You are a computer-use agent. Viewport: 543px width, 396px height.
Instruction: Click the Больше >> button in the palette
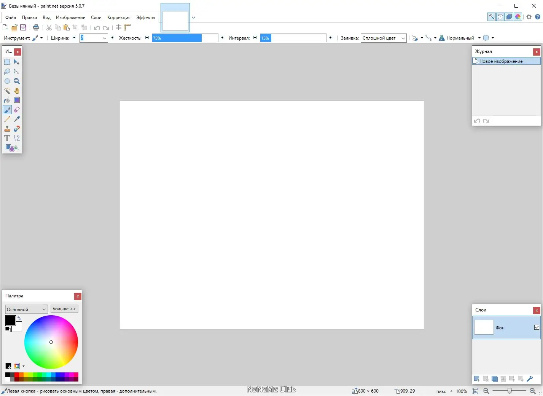(64, 309)
